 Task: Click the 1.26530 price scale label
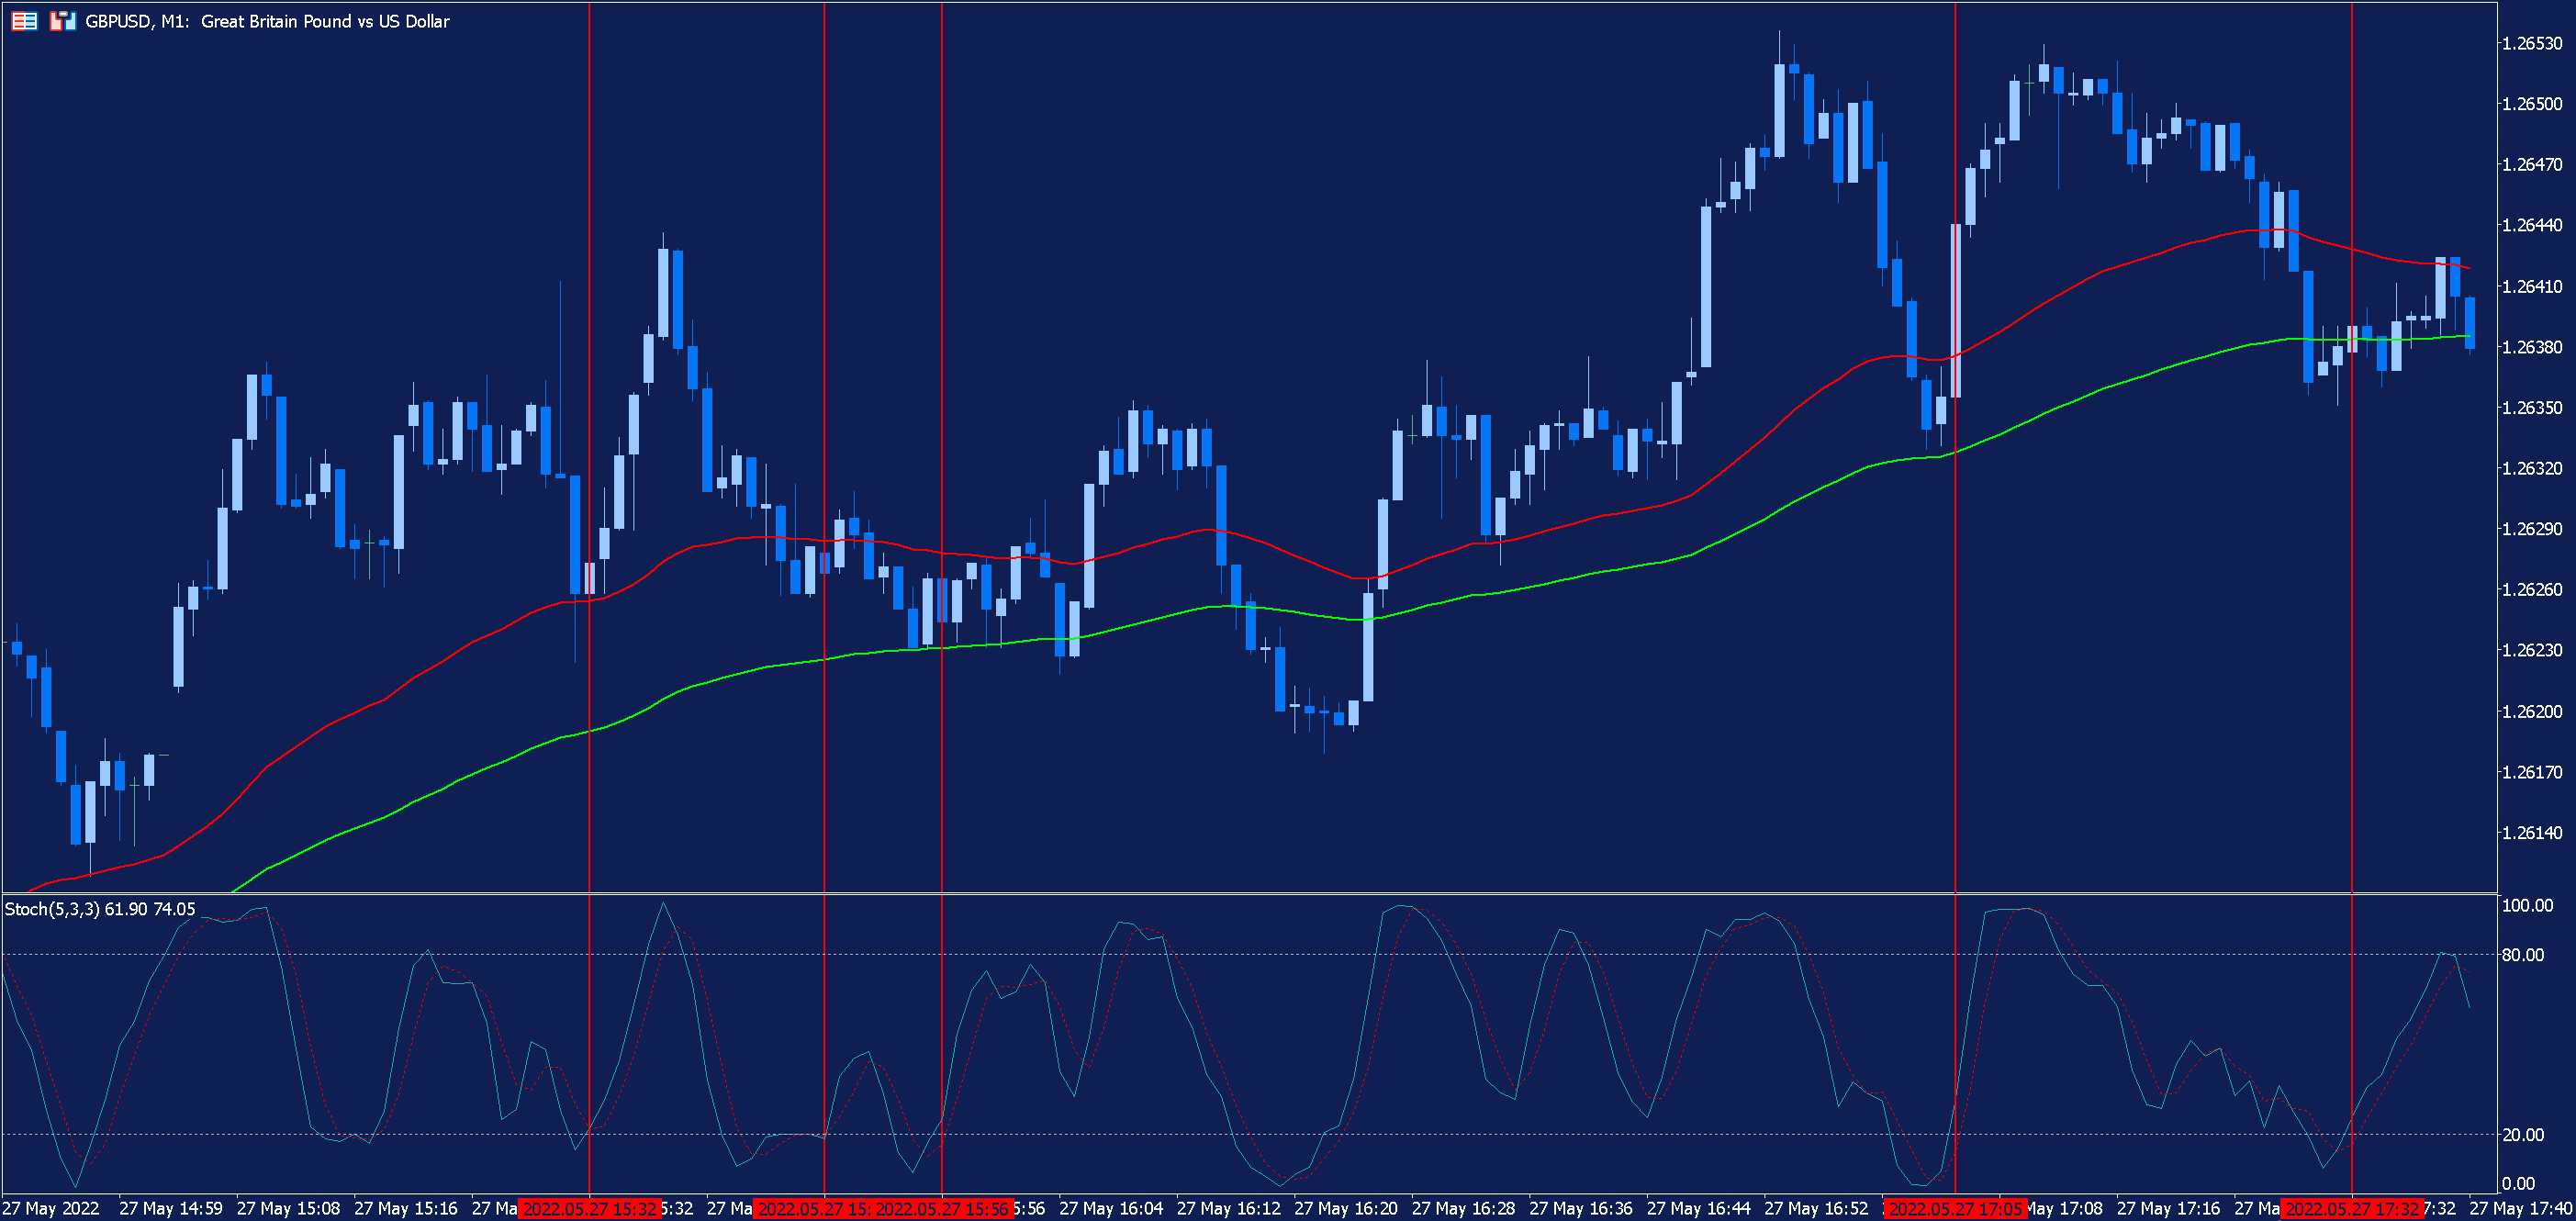point(2532,43)
